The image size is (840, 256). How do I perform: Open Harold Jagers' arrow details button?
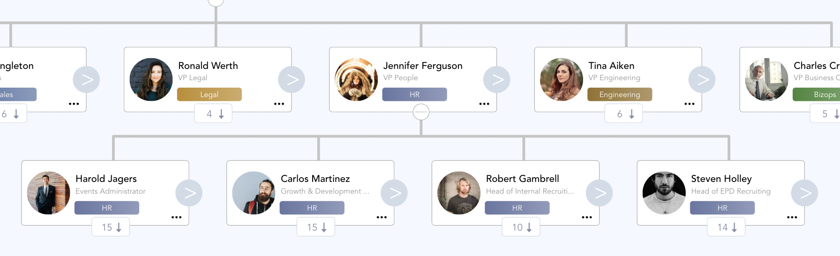(189, 193)
